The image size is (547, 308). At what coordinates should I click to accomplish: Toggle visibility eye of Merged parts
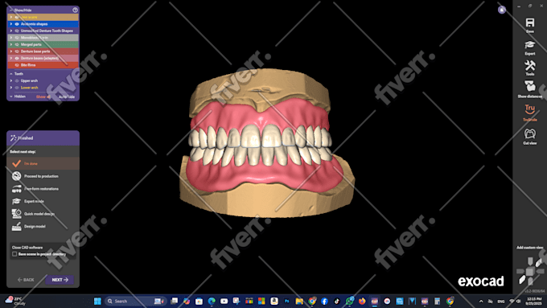click(17, 45)
